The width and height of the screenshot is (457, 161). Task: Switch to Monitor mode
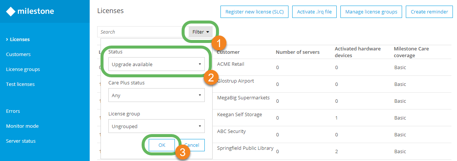(x=22, y=126)
